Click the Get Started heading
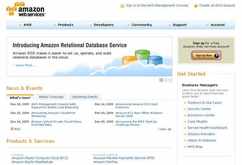The width and height of the screenshot is (242, 165). (x=191, y=74)
